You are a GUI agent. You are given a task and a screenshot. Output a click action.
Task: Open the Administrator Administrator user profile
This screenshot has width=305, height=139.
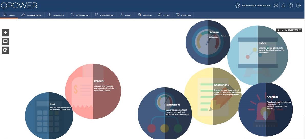coord(253,5)
